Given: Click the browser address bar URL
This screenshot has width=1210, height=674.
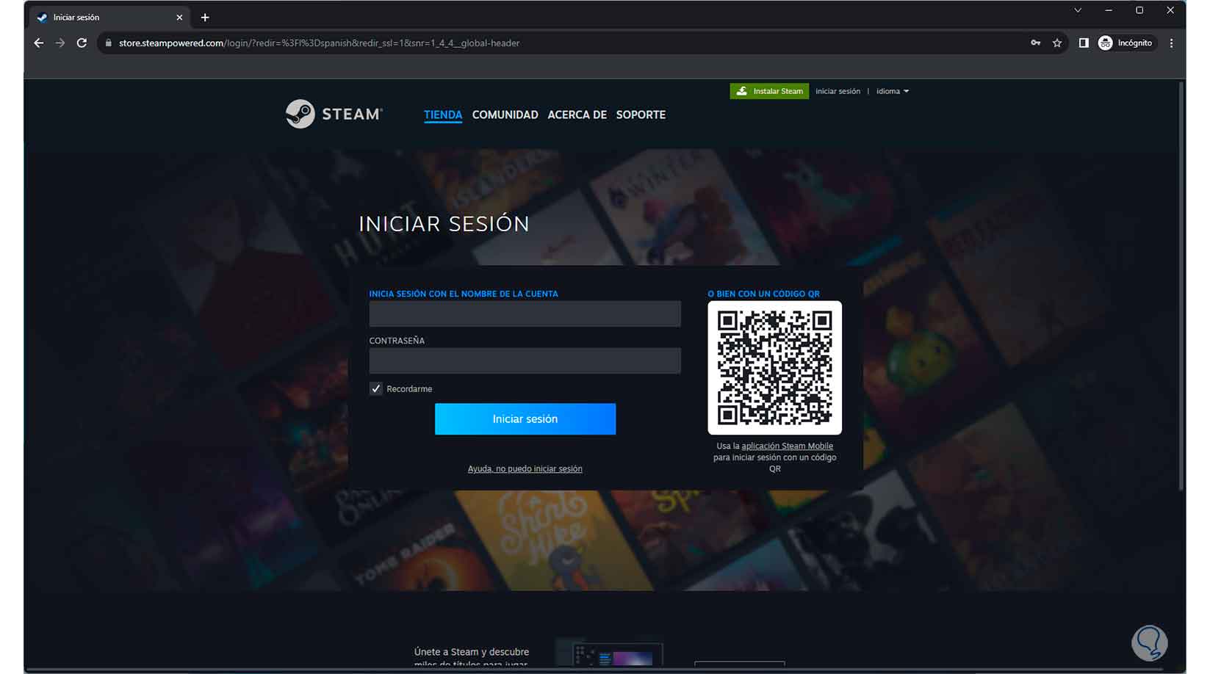Looking at the screenshot, I should (319, 43).
